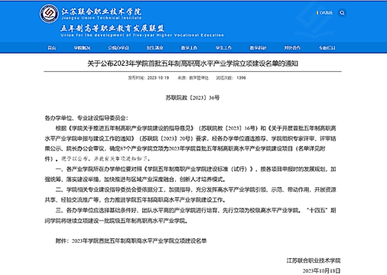Viewport: 387px width, 275px height.
Task: Select the 分院办学点 navigation item
Action: [x=119, y=47]
